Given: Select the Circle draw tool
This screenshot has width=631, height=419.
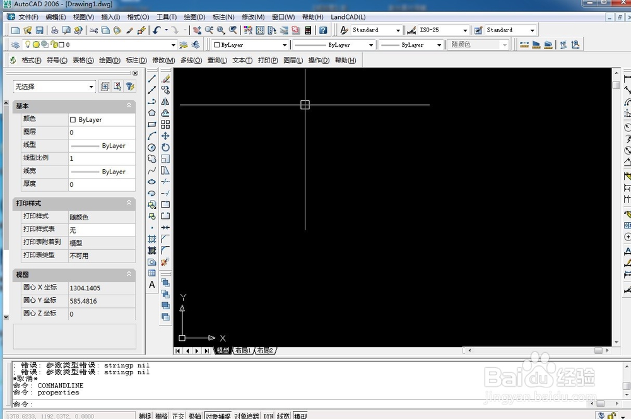Looking at the screenshot, I should 151,147.
